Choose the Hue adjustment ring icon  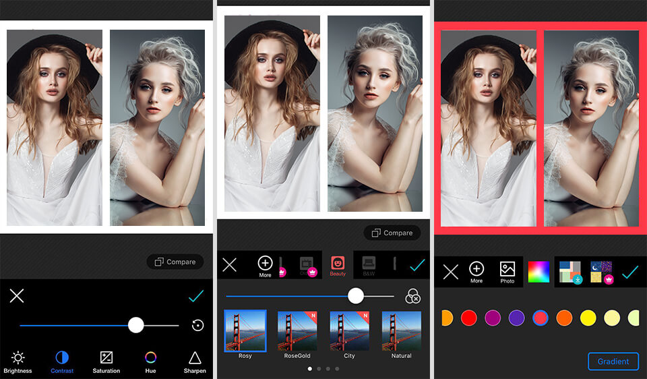[150, 362]
